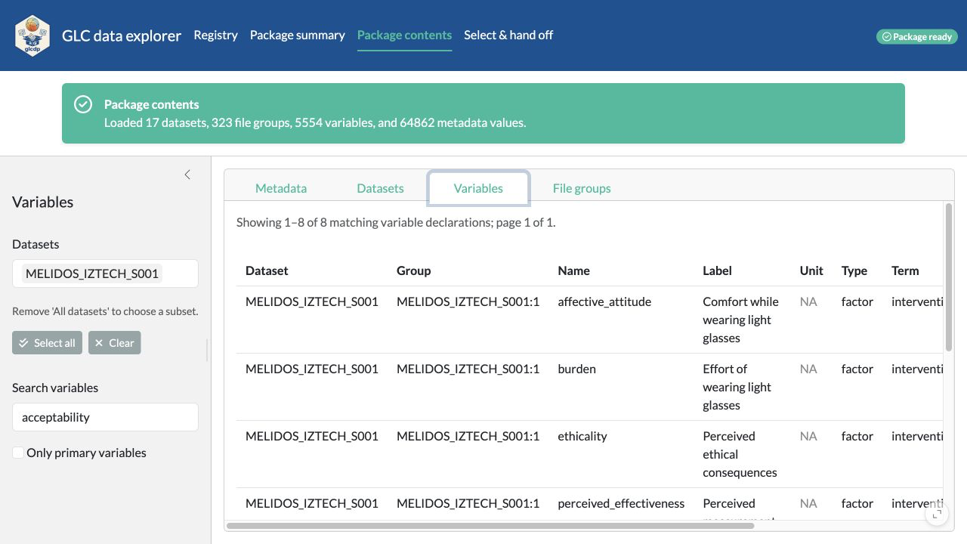This screenshot has height=544, width=967.
Task: Collapse the sidebar with the chevron arrow
Action: click(x=187, y=175)
